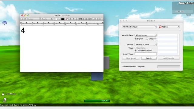Select the Signed radio button
The height and width of the screenshot is (109, 194).
[x=135, y=39]
